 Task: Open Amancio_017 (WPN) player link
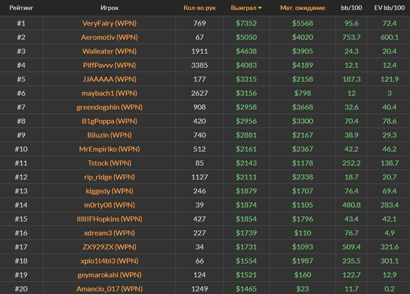point(109,289)
